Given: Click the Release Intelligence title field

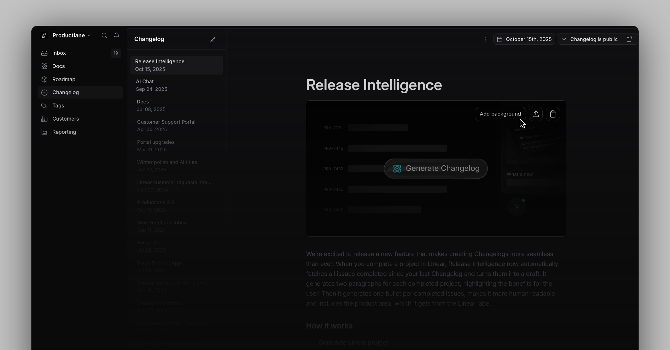Looking at the screenshot, I should pos(374,85).
